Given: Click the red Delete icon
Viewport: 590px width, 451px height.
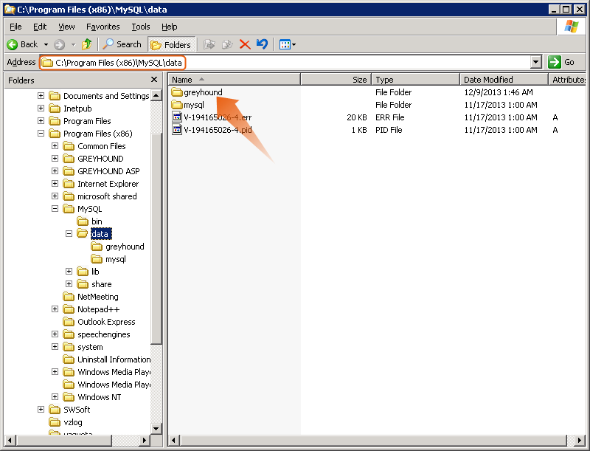Looking at the screenshot, I should tap(245, 44).
